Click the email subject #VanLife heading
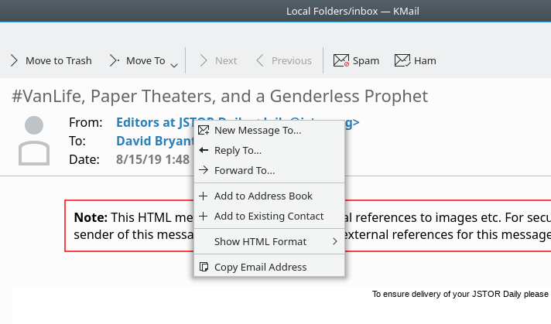The width and height of the screenshot is (551, 324). 220,96
